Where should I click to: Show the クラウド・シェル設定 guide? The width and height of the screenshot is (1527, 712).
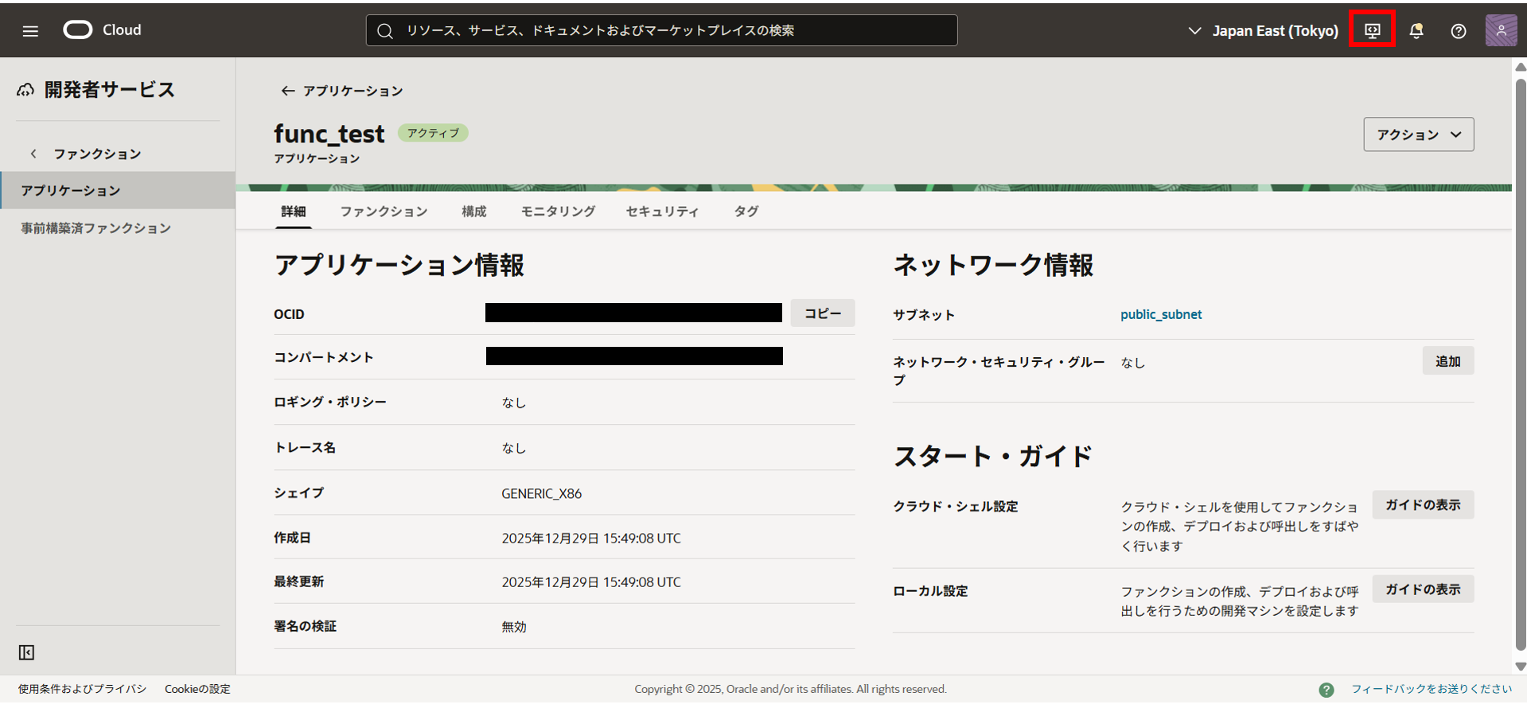point(1423,505)
